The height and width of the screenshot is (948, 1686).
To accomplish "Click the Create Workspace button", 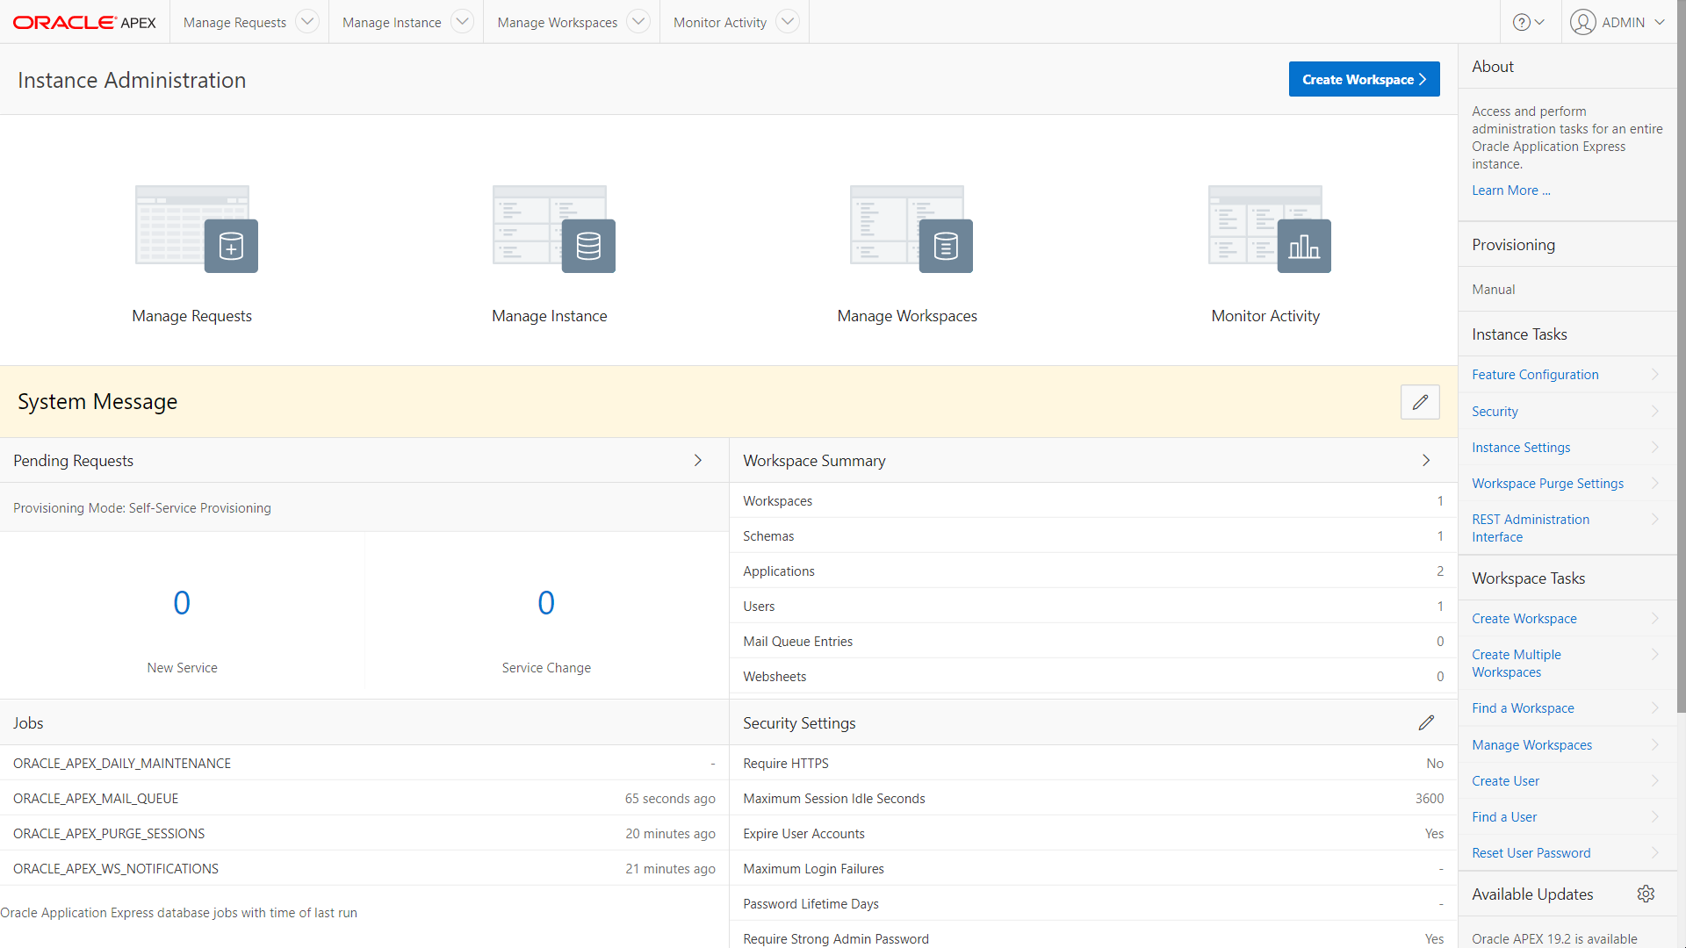I will point(1364,79).
